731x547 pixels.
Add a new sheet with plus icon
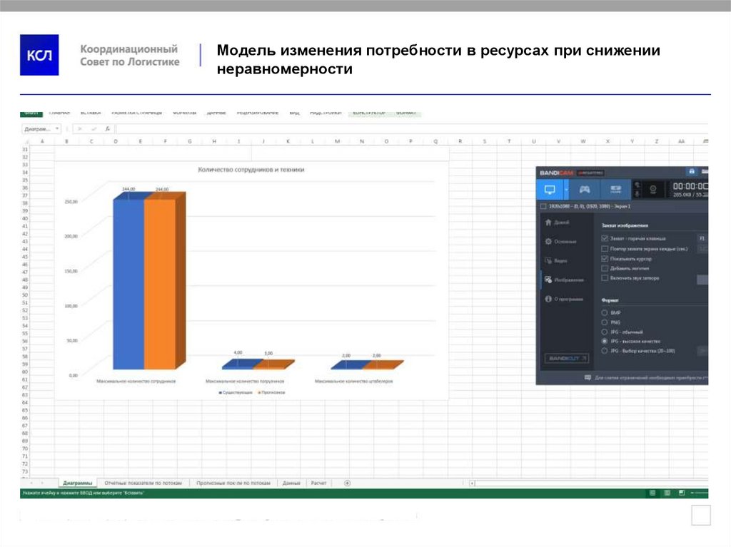coord(347,483)
